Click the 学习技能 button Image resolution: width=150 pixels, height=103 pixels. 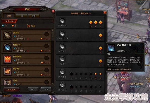tap(12, 89)
